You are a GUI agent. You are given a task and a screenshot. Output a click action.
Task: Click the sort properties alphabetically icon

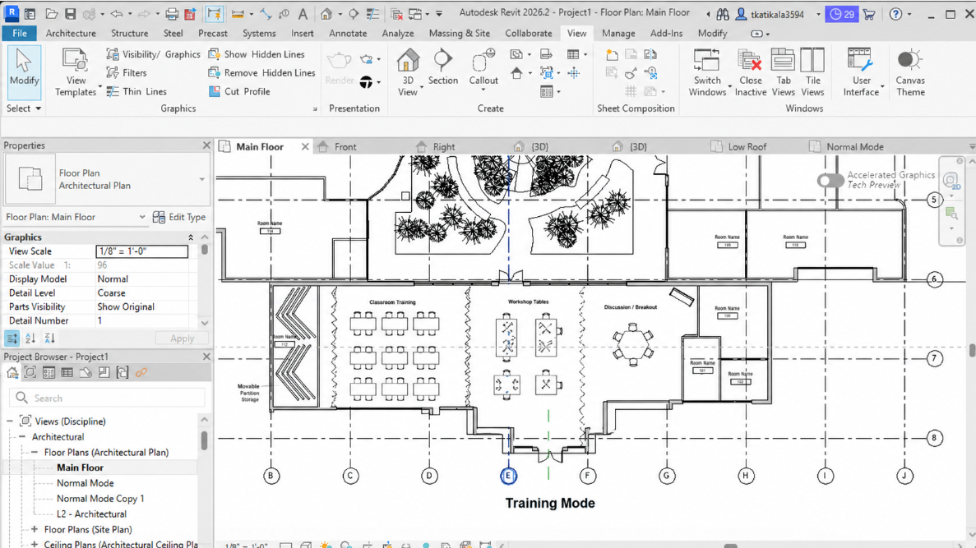[x=30, y=338]
